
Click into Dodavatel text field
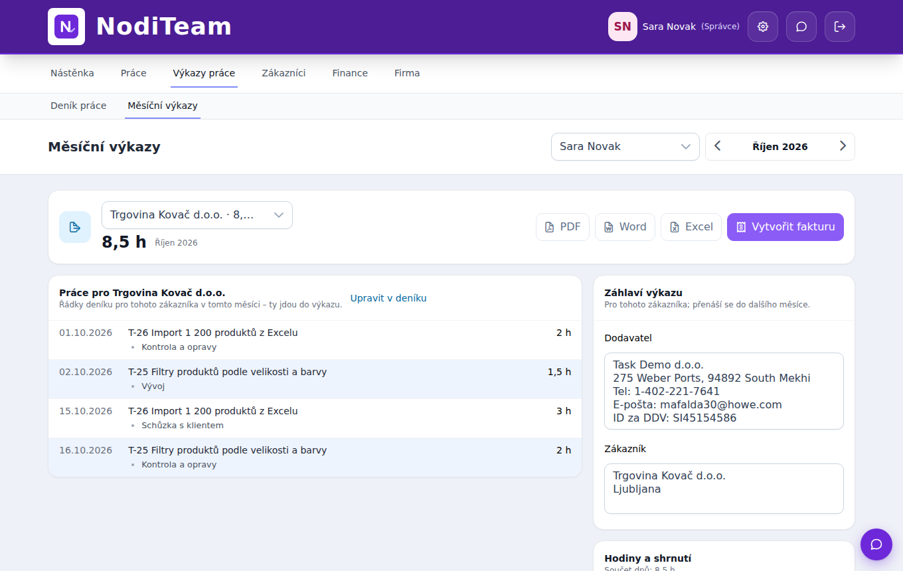tap(724, 391)
